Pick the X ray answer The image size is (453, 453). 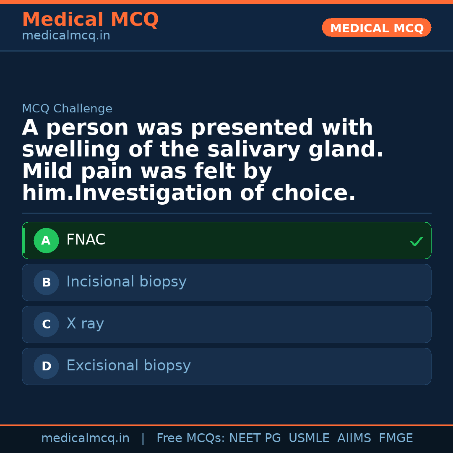[226, 325]
